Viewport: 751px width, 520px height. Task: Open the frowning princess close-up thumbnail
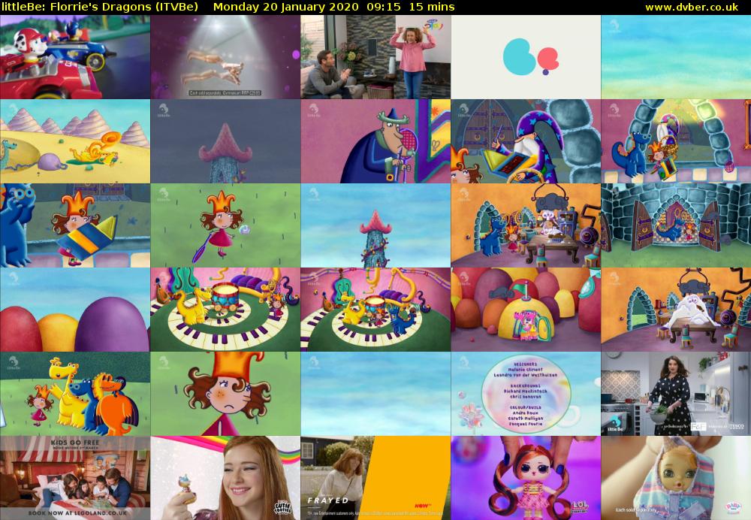tap(225, 394)
